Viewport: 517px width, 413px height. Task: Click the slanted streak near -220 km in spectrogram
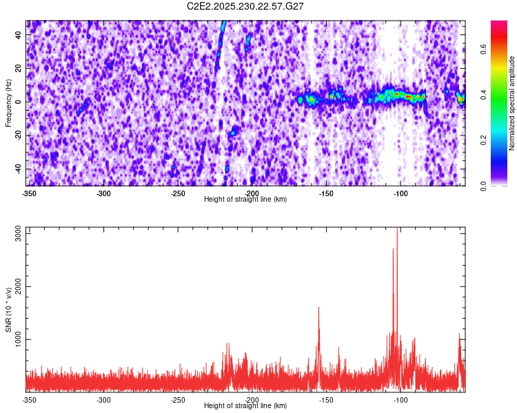tap(220, 45)
